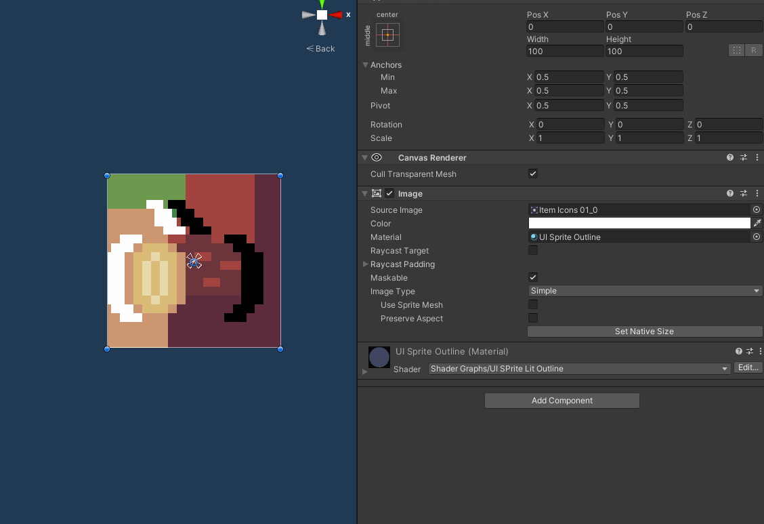Disable the Maskable checkbox
The width and height of the screenshot is (764, 524).
[533, 277]
